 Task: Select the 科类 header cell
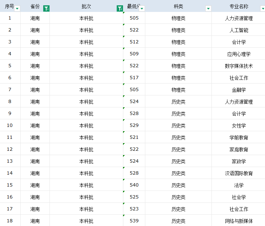coord(178,6)
